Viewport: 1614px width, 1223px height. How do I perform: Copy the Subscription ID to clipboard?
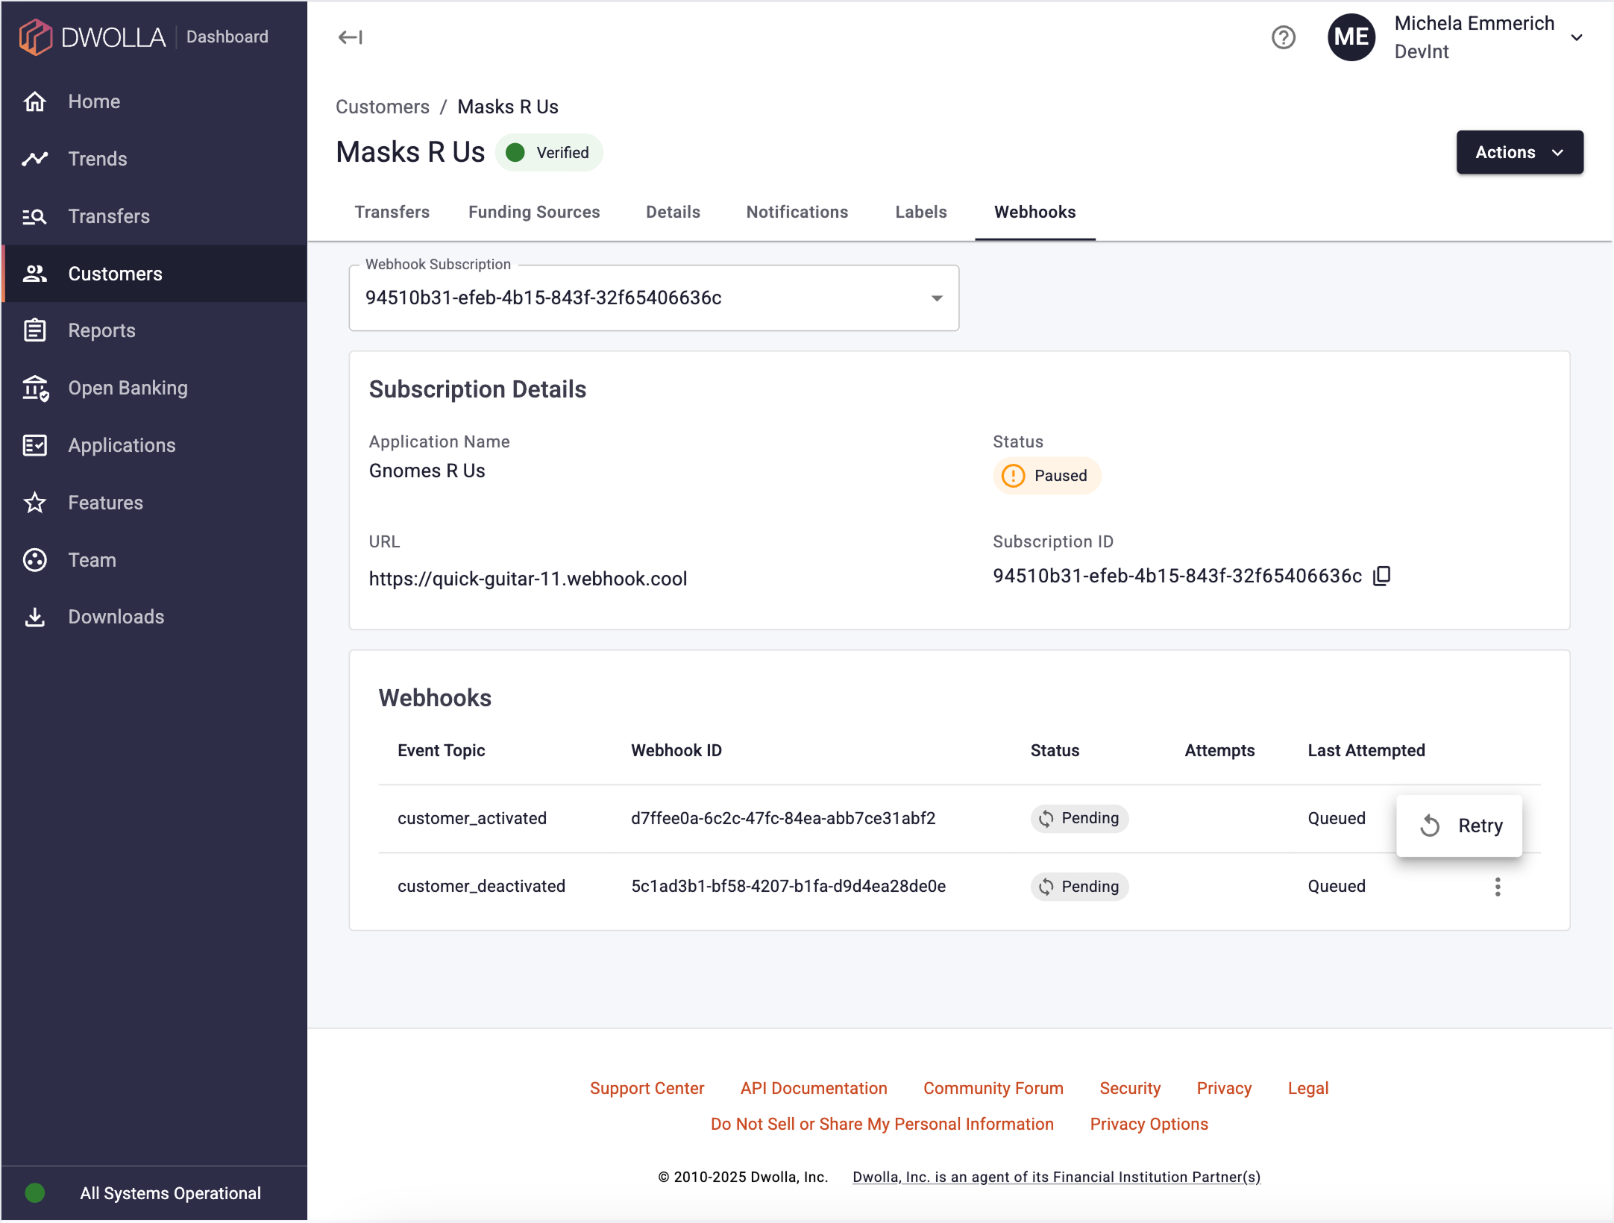(x=1382, y=576)
